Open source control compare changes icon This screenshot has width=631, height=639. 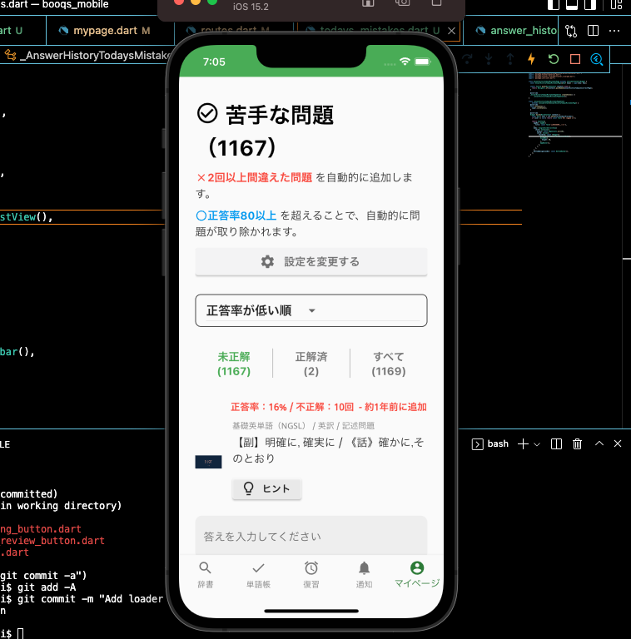pos(571,31)
